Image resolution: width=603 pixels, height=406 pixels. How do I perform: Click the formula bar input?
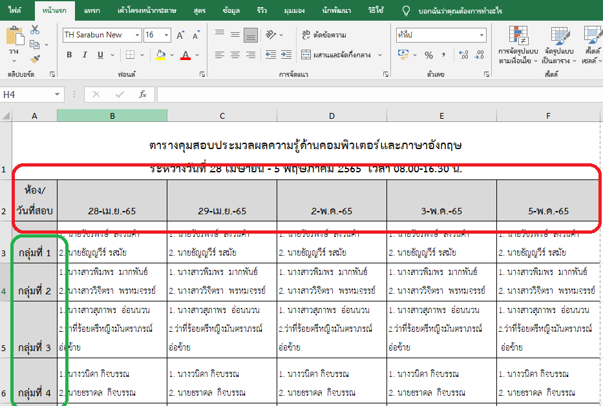point(379,94)
